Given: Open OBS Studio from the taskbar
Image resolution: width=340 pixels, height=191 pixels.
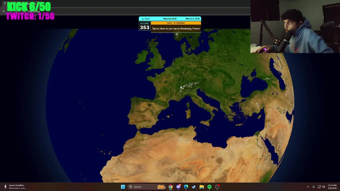Looking at the screenshot, I should pos(217,187).
